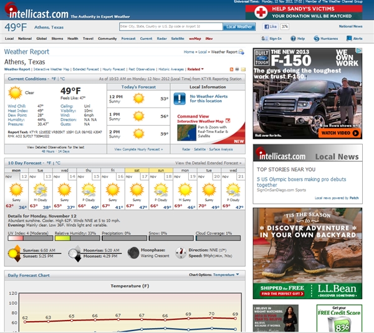The width and height of the screenshot is (374, 333).
Task: Switch 10 Day Forecast to °C
Action: coord(58,163)
